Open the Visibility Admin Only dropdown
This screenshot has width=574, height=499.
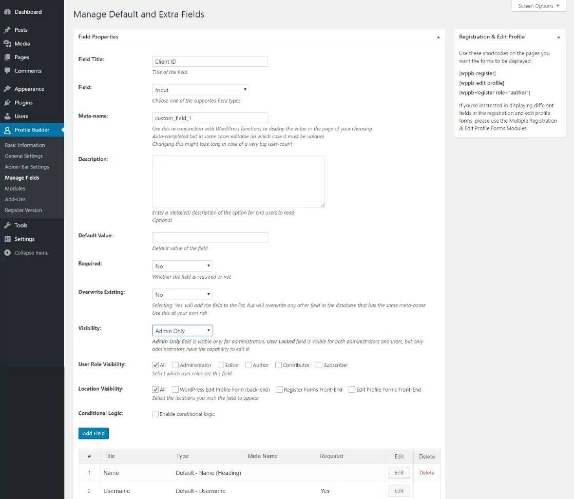182,331
